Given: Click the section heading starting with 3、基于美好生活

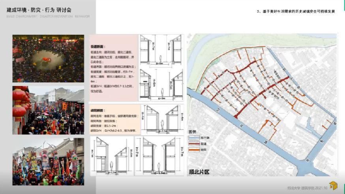Looking at the screenshot, I should click(x=295, y=12).
